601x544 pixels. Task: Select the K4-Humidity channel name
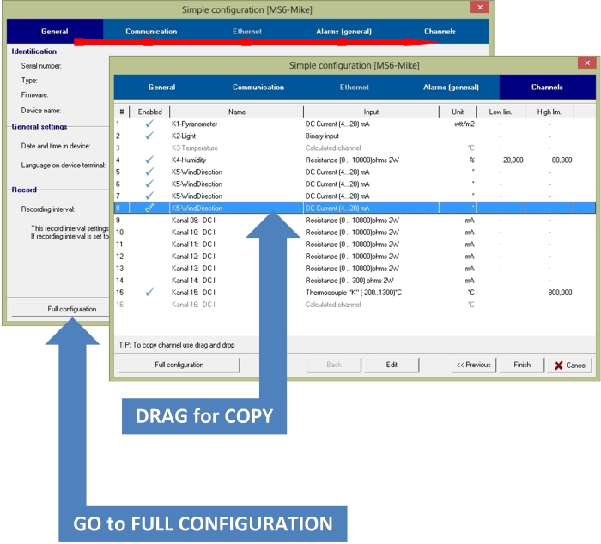click(189, 160)
